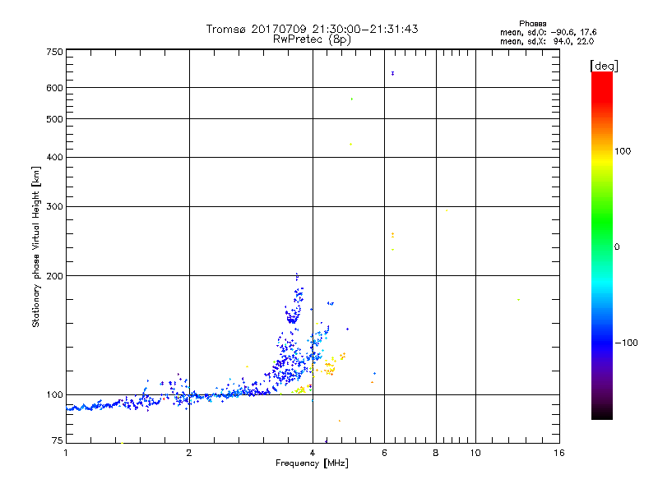Click the colorbar label '100'
The height and width of the screenshot is (493, 658).
[x=623, y=151]
